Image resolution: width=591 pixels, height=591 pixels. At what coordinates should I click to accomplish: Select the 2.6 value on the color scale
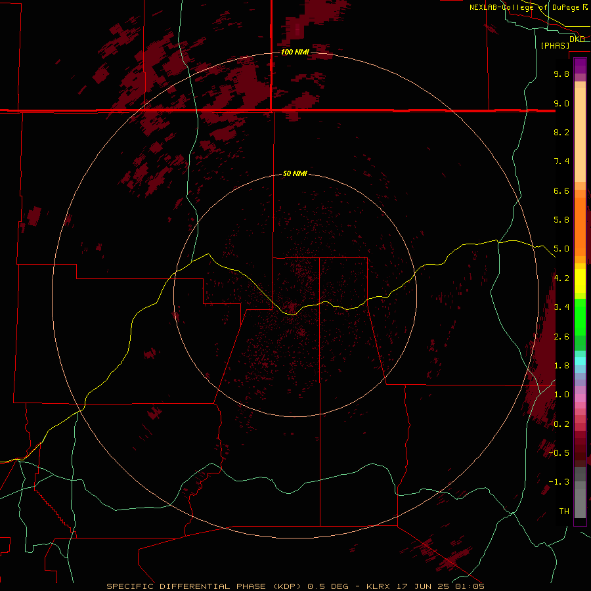(x=561, y=336)
